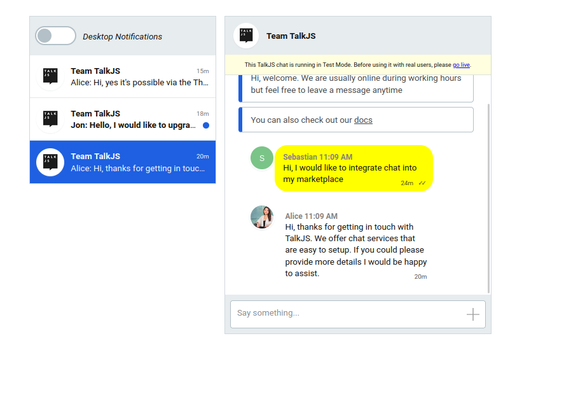Click the TalkJS logo avatar in chat header
This screenshot has height=399, width=571.
click(x=246, y=36)
